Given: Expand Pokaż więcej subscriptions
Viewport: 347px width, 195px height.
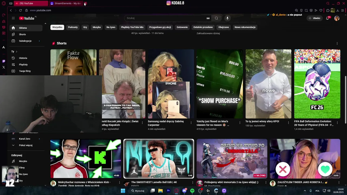Looking at the screenshot, I should [x=26, y=145].
